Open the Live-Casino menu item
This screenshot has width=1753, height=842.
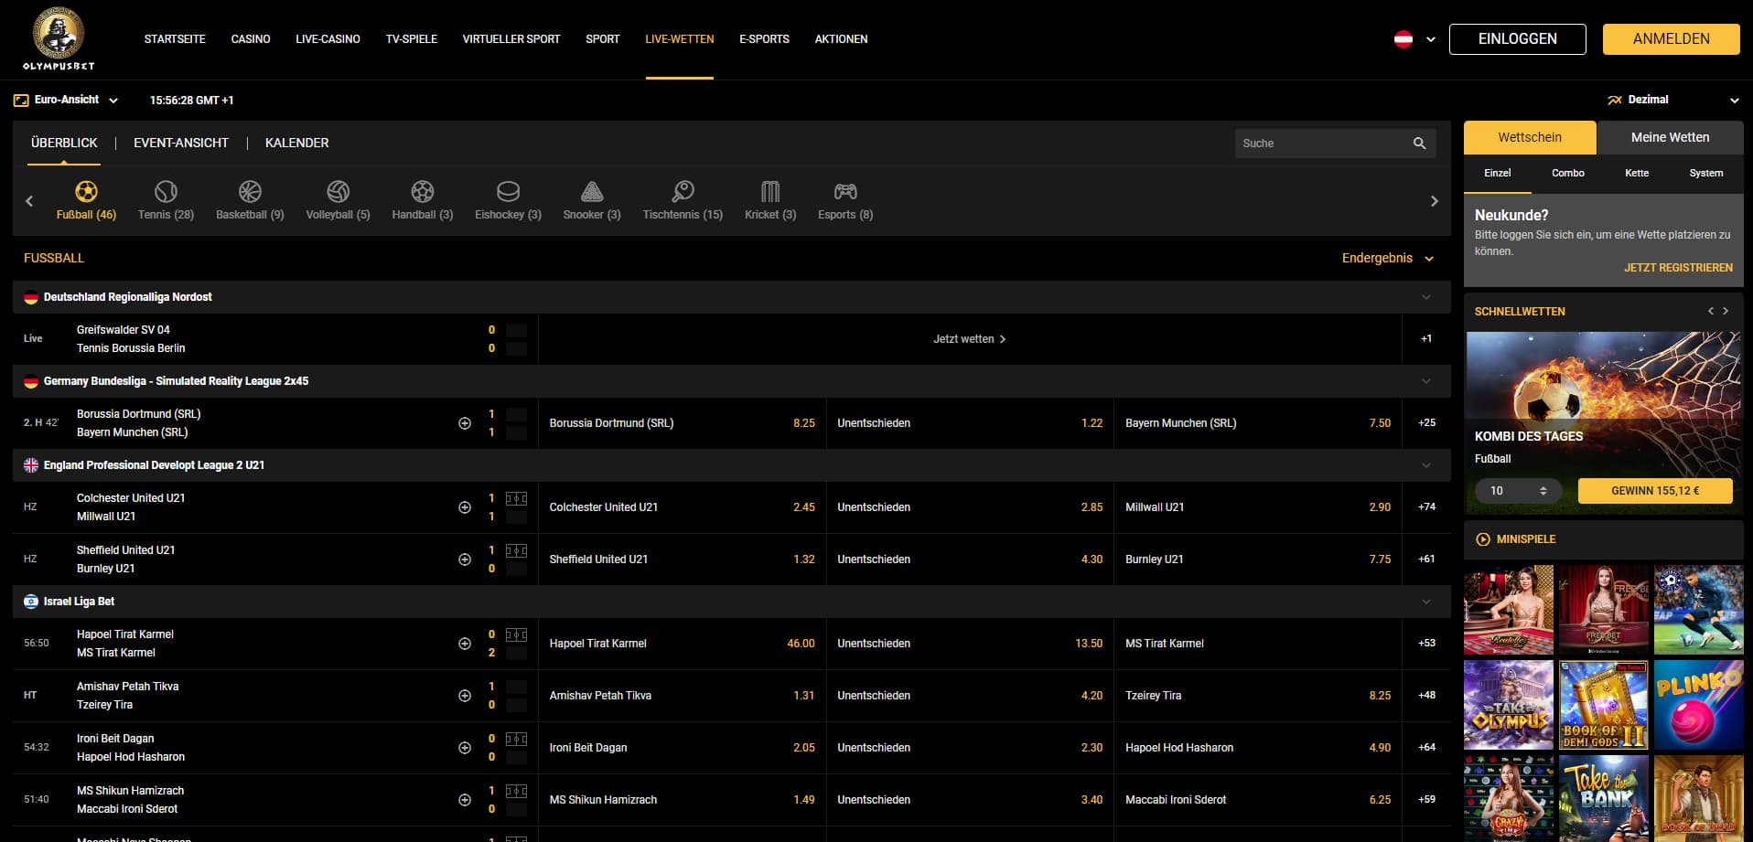(x=328, y=39)
